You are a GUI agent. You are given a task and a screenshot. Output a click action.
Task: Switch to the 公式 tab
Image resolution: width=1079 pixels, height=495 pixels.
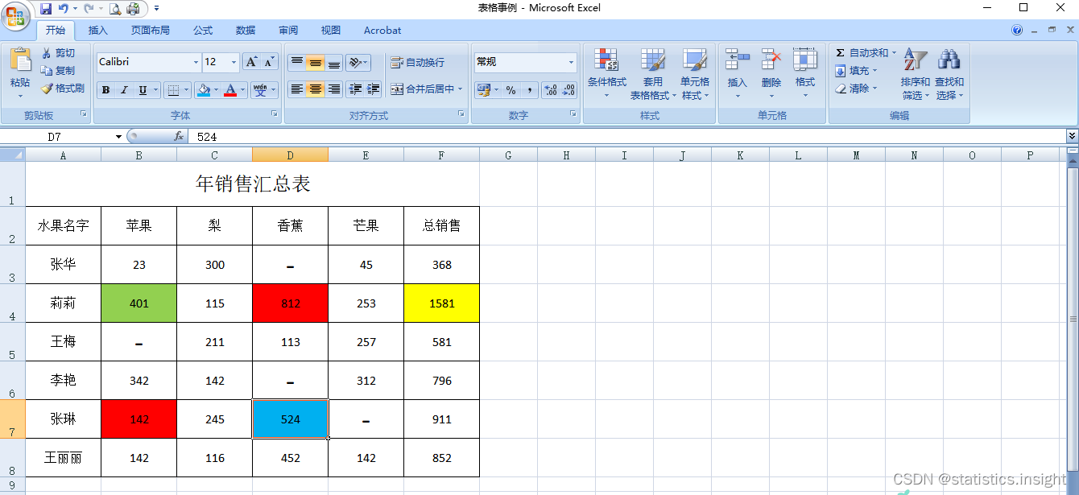203,31
